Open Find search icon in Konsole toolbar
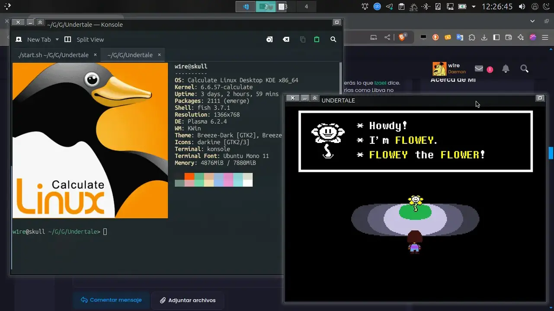554x311 pixels. [333, 39]
